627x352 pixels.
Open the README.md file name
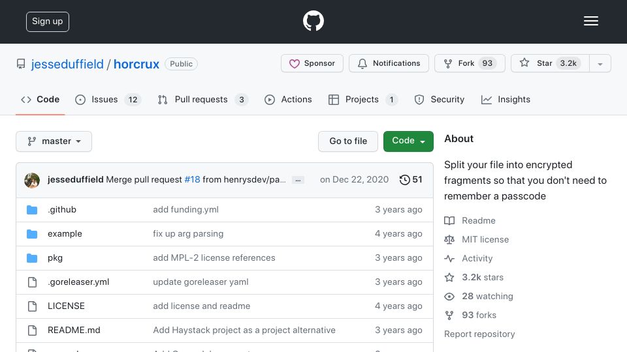coord(74,330)
